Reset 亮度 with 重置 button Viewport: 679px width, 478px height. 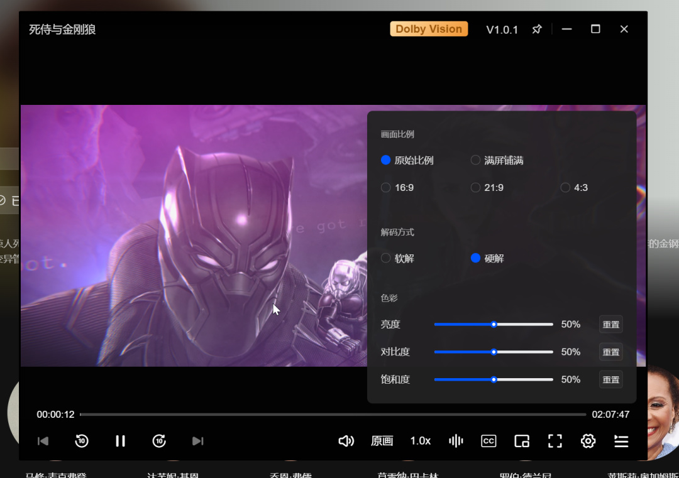click(x=611, y=325)
